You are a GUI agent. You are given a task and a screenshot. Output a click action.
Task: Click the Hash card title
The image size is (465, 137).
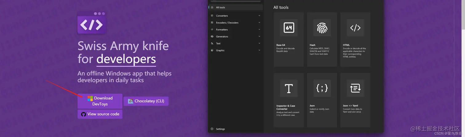[312, 45]
